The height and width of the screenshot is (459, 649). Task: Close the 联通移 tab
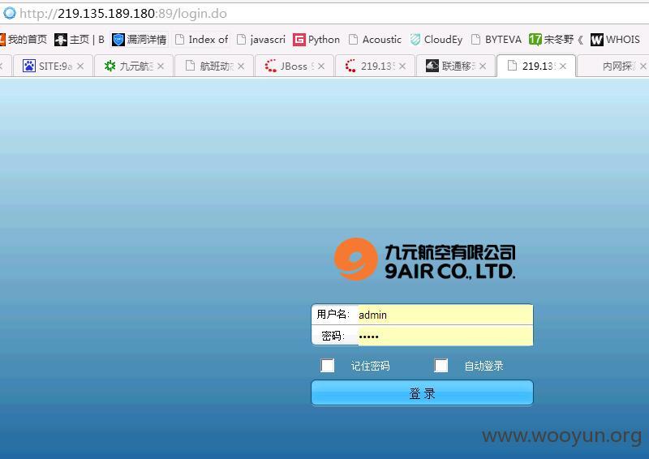coord(483,66)
